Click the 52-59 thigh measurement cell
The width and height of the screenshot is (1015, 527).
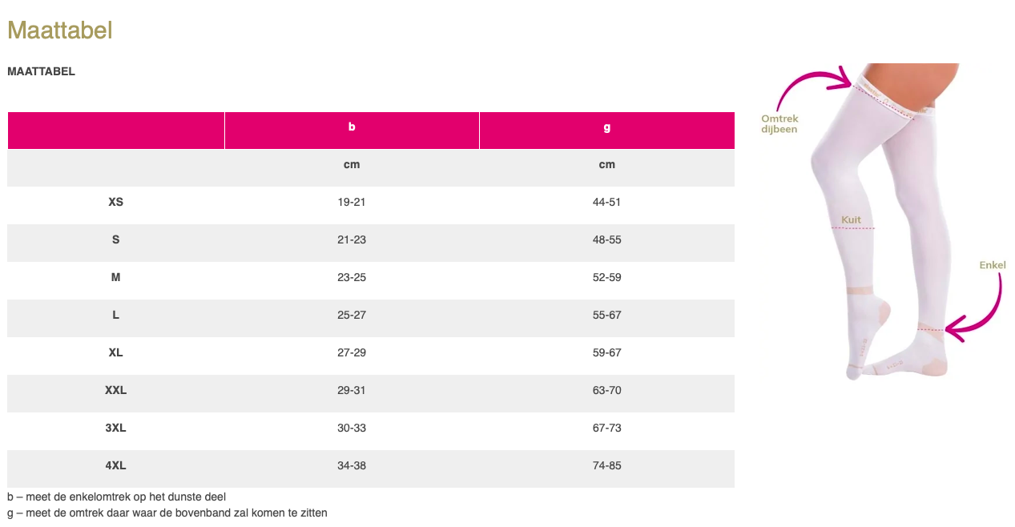coord(606,278)
